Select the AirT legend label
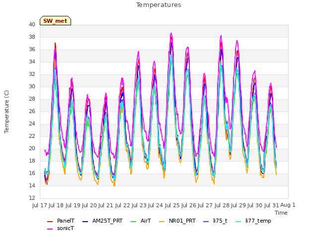Screen dimensions: 318x238 tap(146, 221)
